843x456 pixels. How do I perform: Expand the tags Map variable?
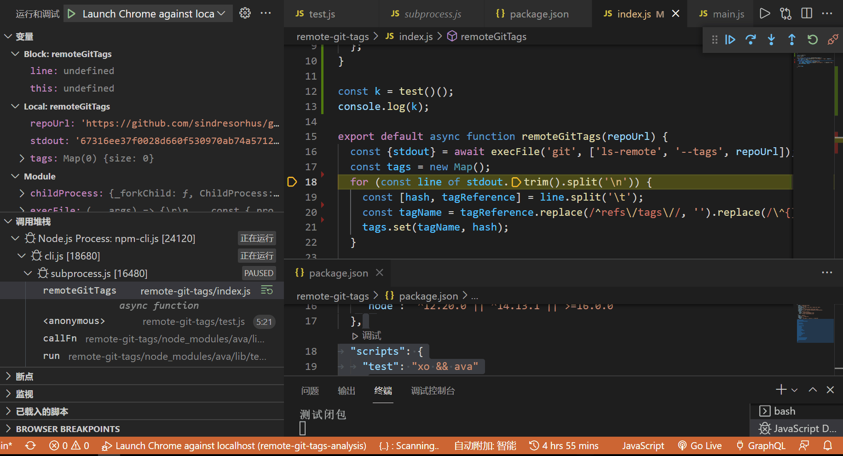point(22,158)
